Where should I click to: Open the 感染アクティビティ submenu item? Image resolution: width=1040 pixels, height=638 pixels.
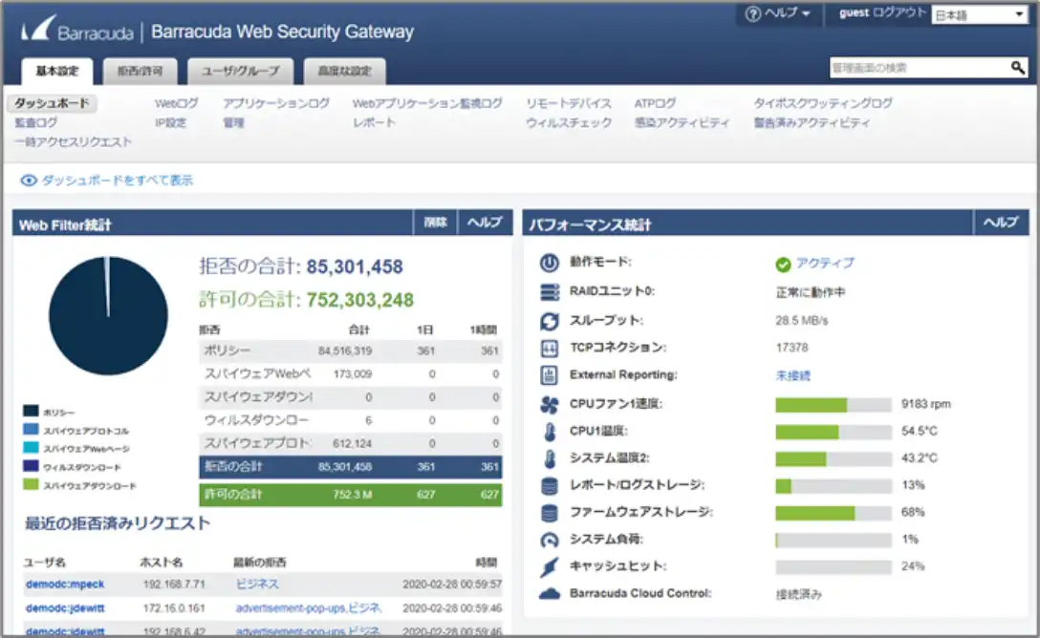coord(682,122)
